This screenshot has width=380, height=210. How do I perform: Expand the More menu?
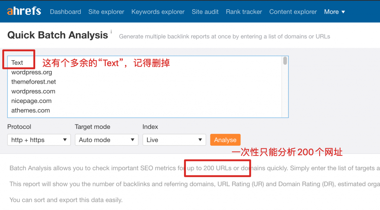tap(334, 12)
